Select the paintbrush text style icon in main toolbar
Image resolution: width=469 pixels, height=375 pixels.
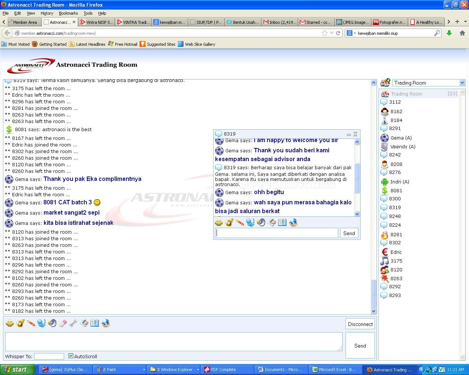(31, 323)
